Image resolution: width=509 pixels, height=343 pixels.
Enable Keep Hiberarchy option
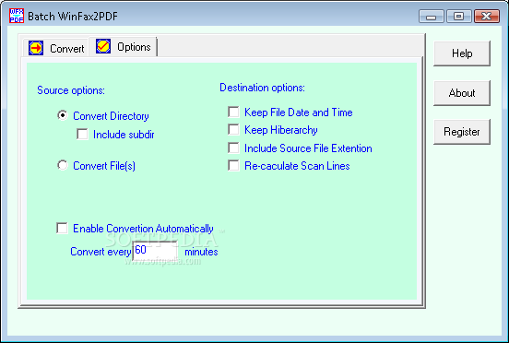click(233, 129)
